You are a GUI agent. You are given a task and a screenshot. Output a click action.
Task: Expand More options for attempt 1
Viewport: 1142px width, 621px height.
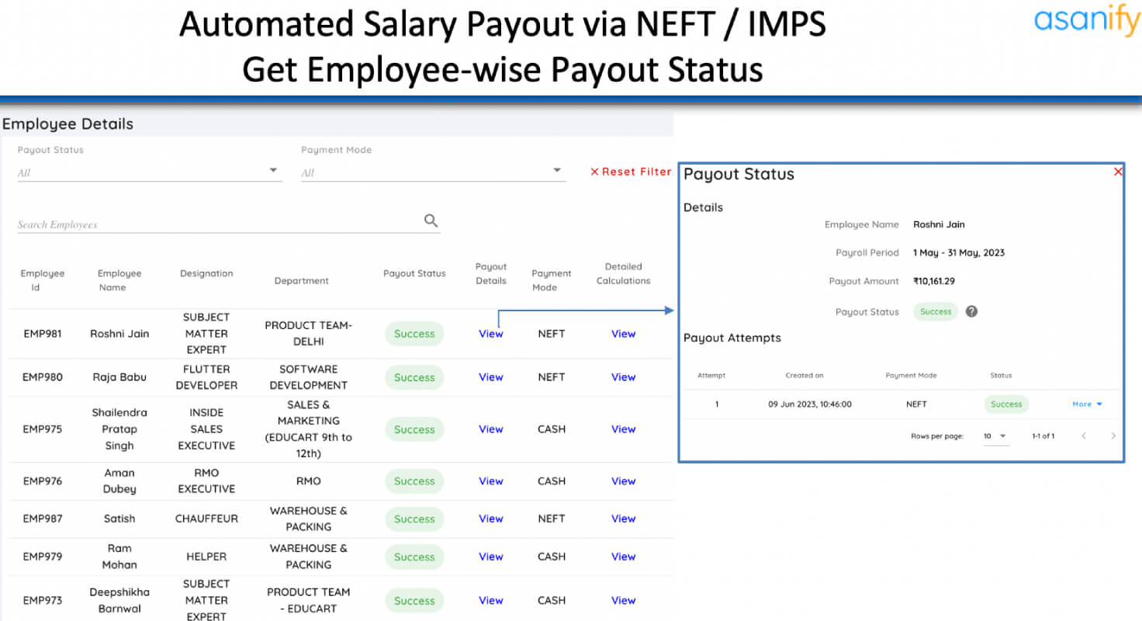click(1087, 404)
